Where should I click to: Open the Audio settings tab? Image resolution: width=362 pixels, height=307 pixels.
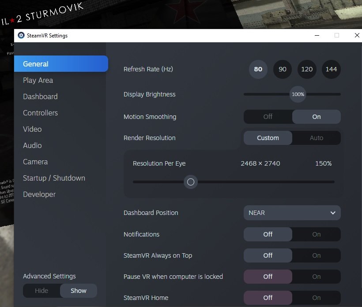point(32,145)
